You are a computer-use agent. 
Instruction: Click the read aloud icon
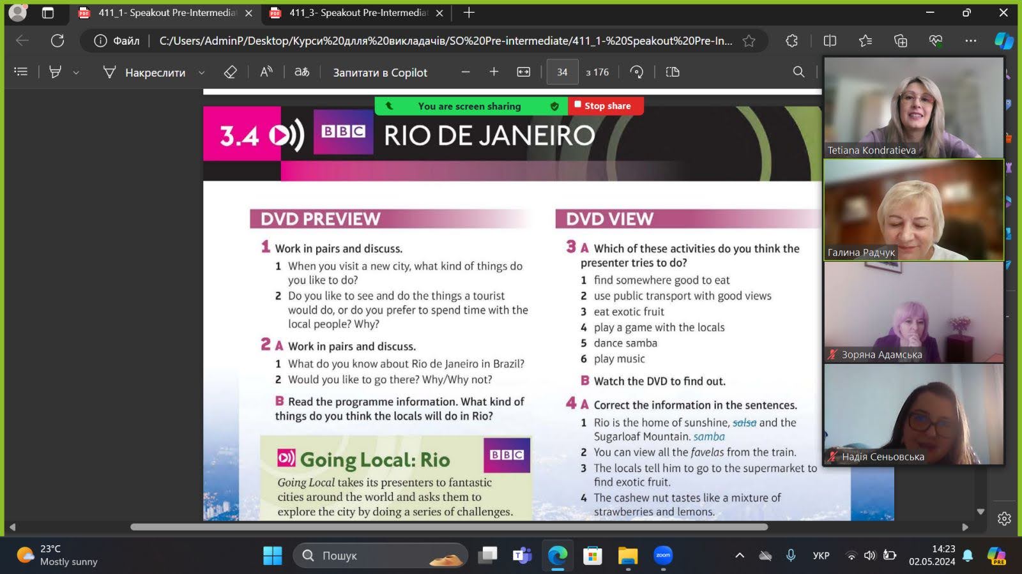266,72
